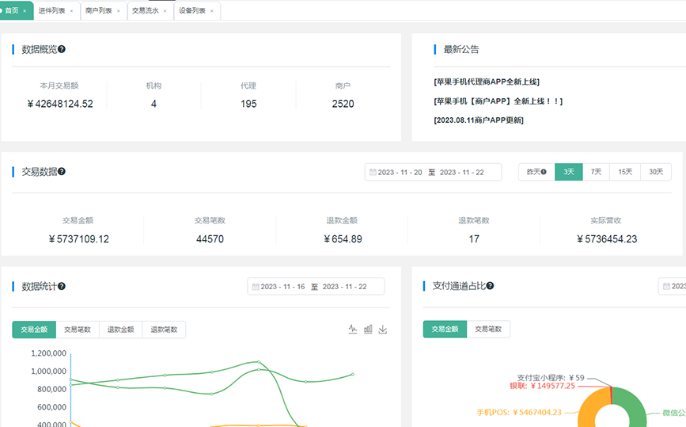Close the 设备列表 tab
Viewport: 686px width, 427px height.
[x=212, y=11]
